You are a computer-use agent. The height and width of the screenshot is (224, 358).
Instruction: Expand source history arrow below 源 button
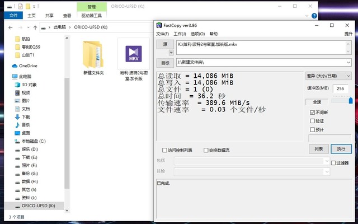pos(165,52)
